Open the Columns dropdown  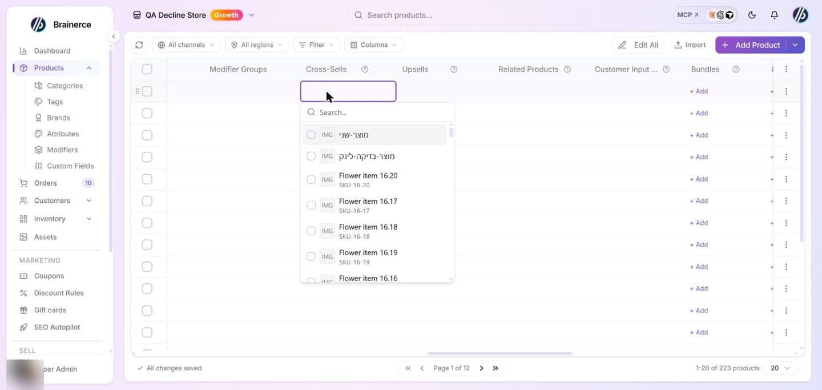point(374,45)
